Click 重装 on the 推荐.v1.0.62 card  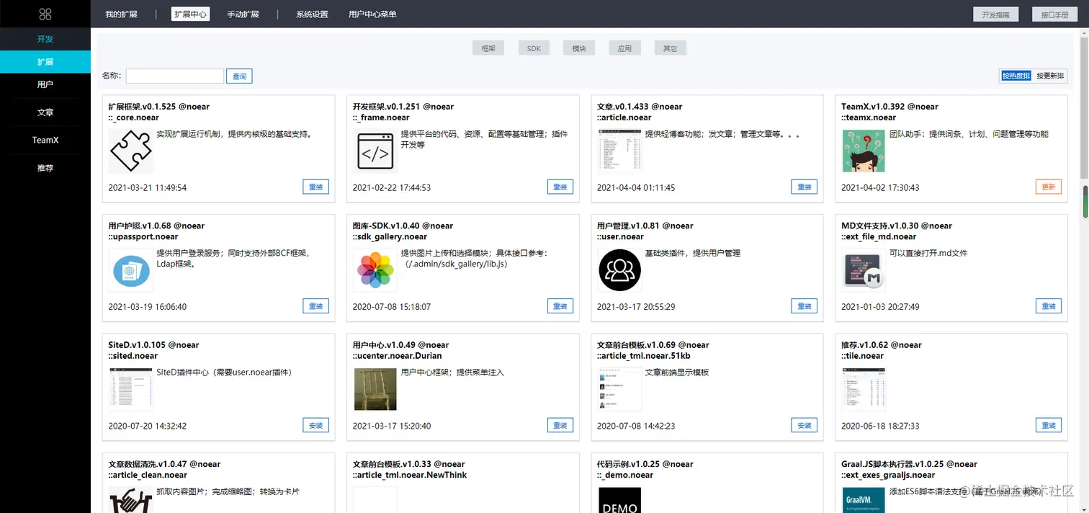click(1049, 425)
